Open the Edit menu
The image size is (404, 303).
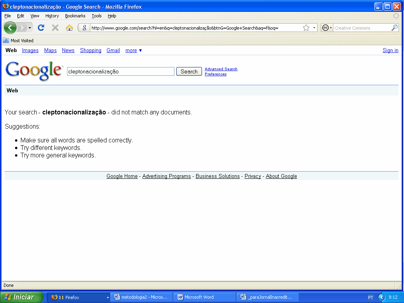(x=21, y=16)
